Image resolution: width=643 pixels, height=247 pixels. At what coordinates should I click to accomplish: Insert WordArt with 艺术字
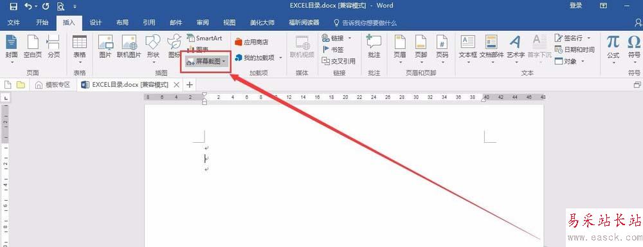(516, 49)
